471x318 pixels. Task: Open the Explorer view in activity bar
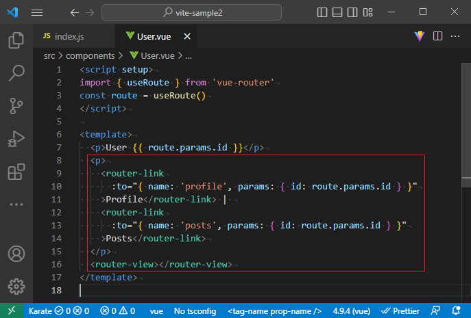click(x=16, y=40)
